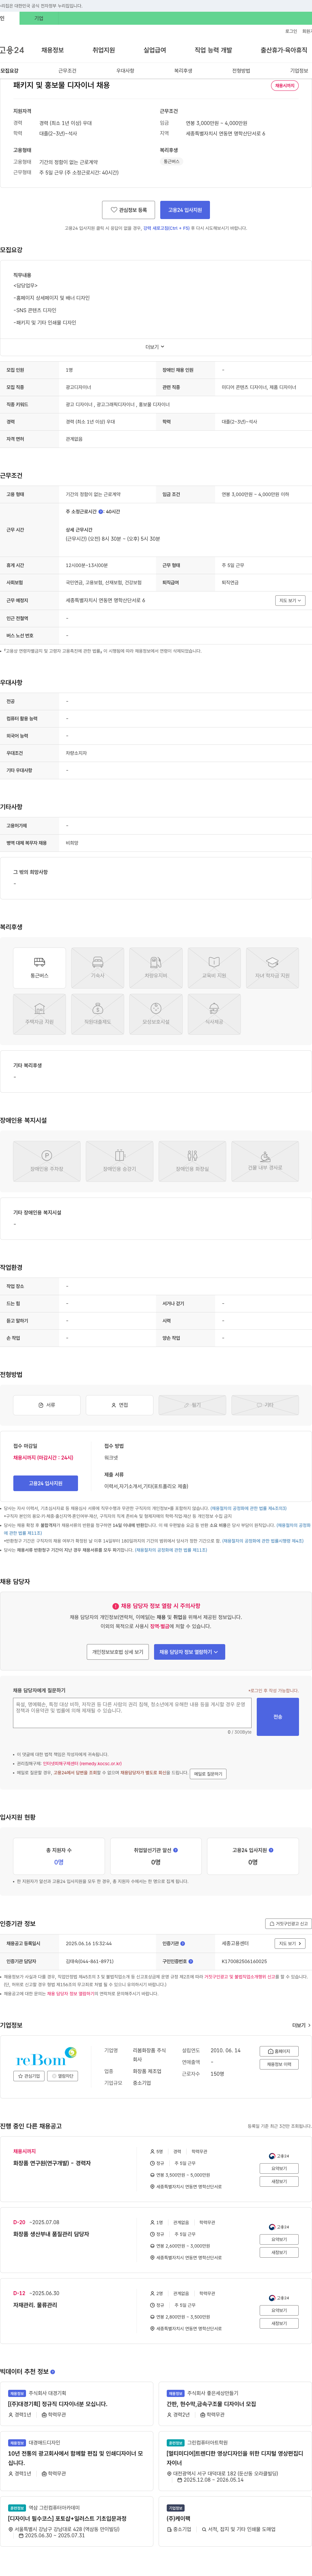Open the 실업급여 menu
This screenshot has width=312, height=2576.
coord(155,50)
